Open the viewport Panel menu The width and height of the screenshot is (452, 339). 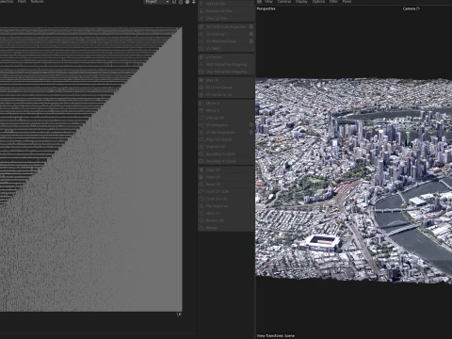[347, 2]
